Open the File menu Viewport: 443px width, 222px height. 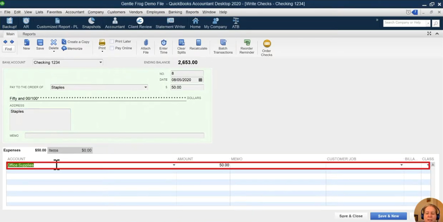[x=7, y=12]
